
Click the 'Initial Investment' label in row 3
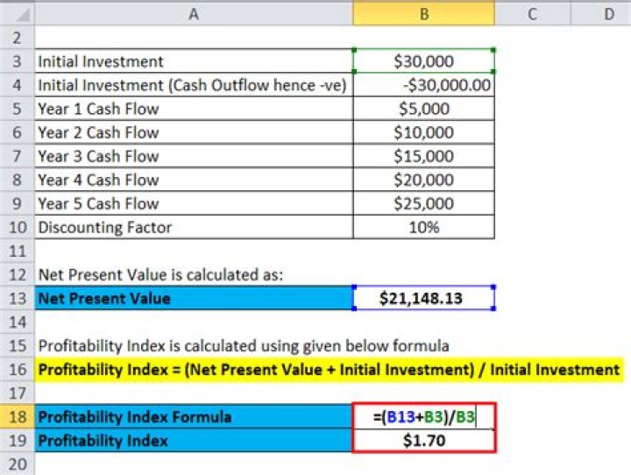[x=101, y=61]
